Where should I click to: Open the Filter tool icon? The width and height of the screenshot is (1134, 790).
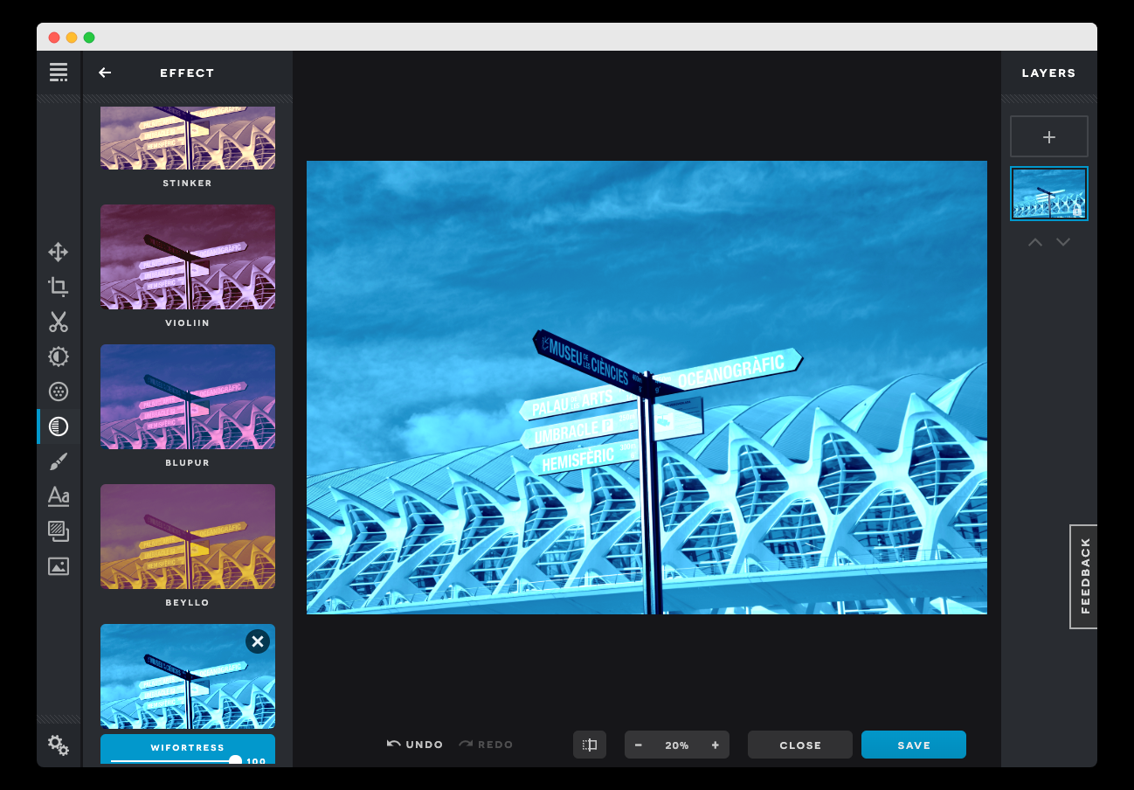coord(59,392)
